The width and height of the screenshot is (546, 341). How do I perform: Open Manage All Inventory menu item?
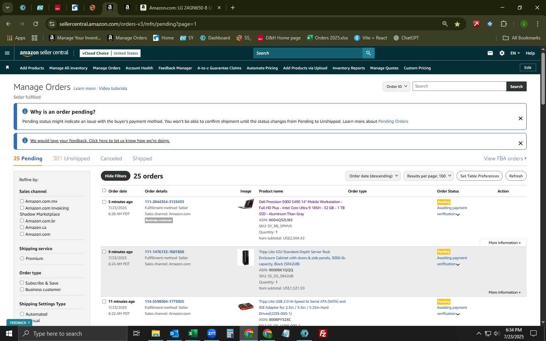click(68, 68)
